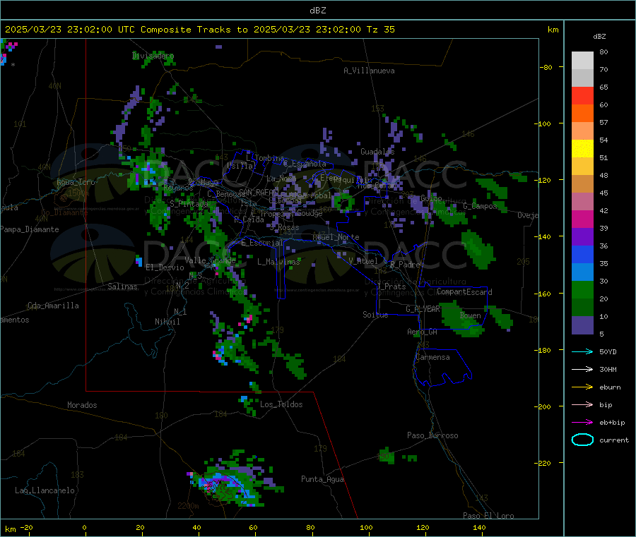Screen dimensions: 636x537
Task: Click the '-20' tick on the bottom axis
Action: coord(26,527)
